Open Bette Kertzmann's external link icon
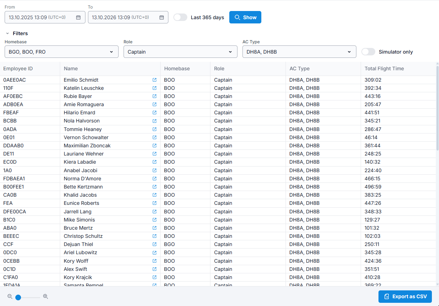 click(155, 187)
